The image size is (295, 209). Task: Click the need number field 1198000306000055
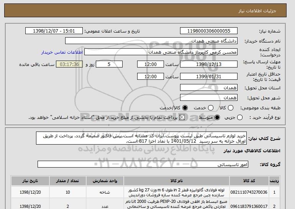209,31
